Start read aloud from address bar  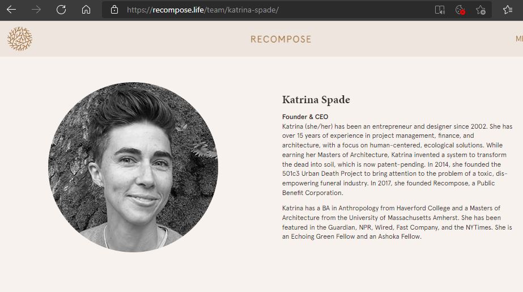[x=440, y=10]
